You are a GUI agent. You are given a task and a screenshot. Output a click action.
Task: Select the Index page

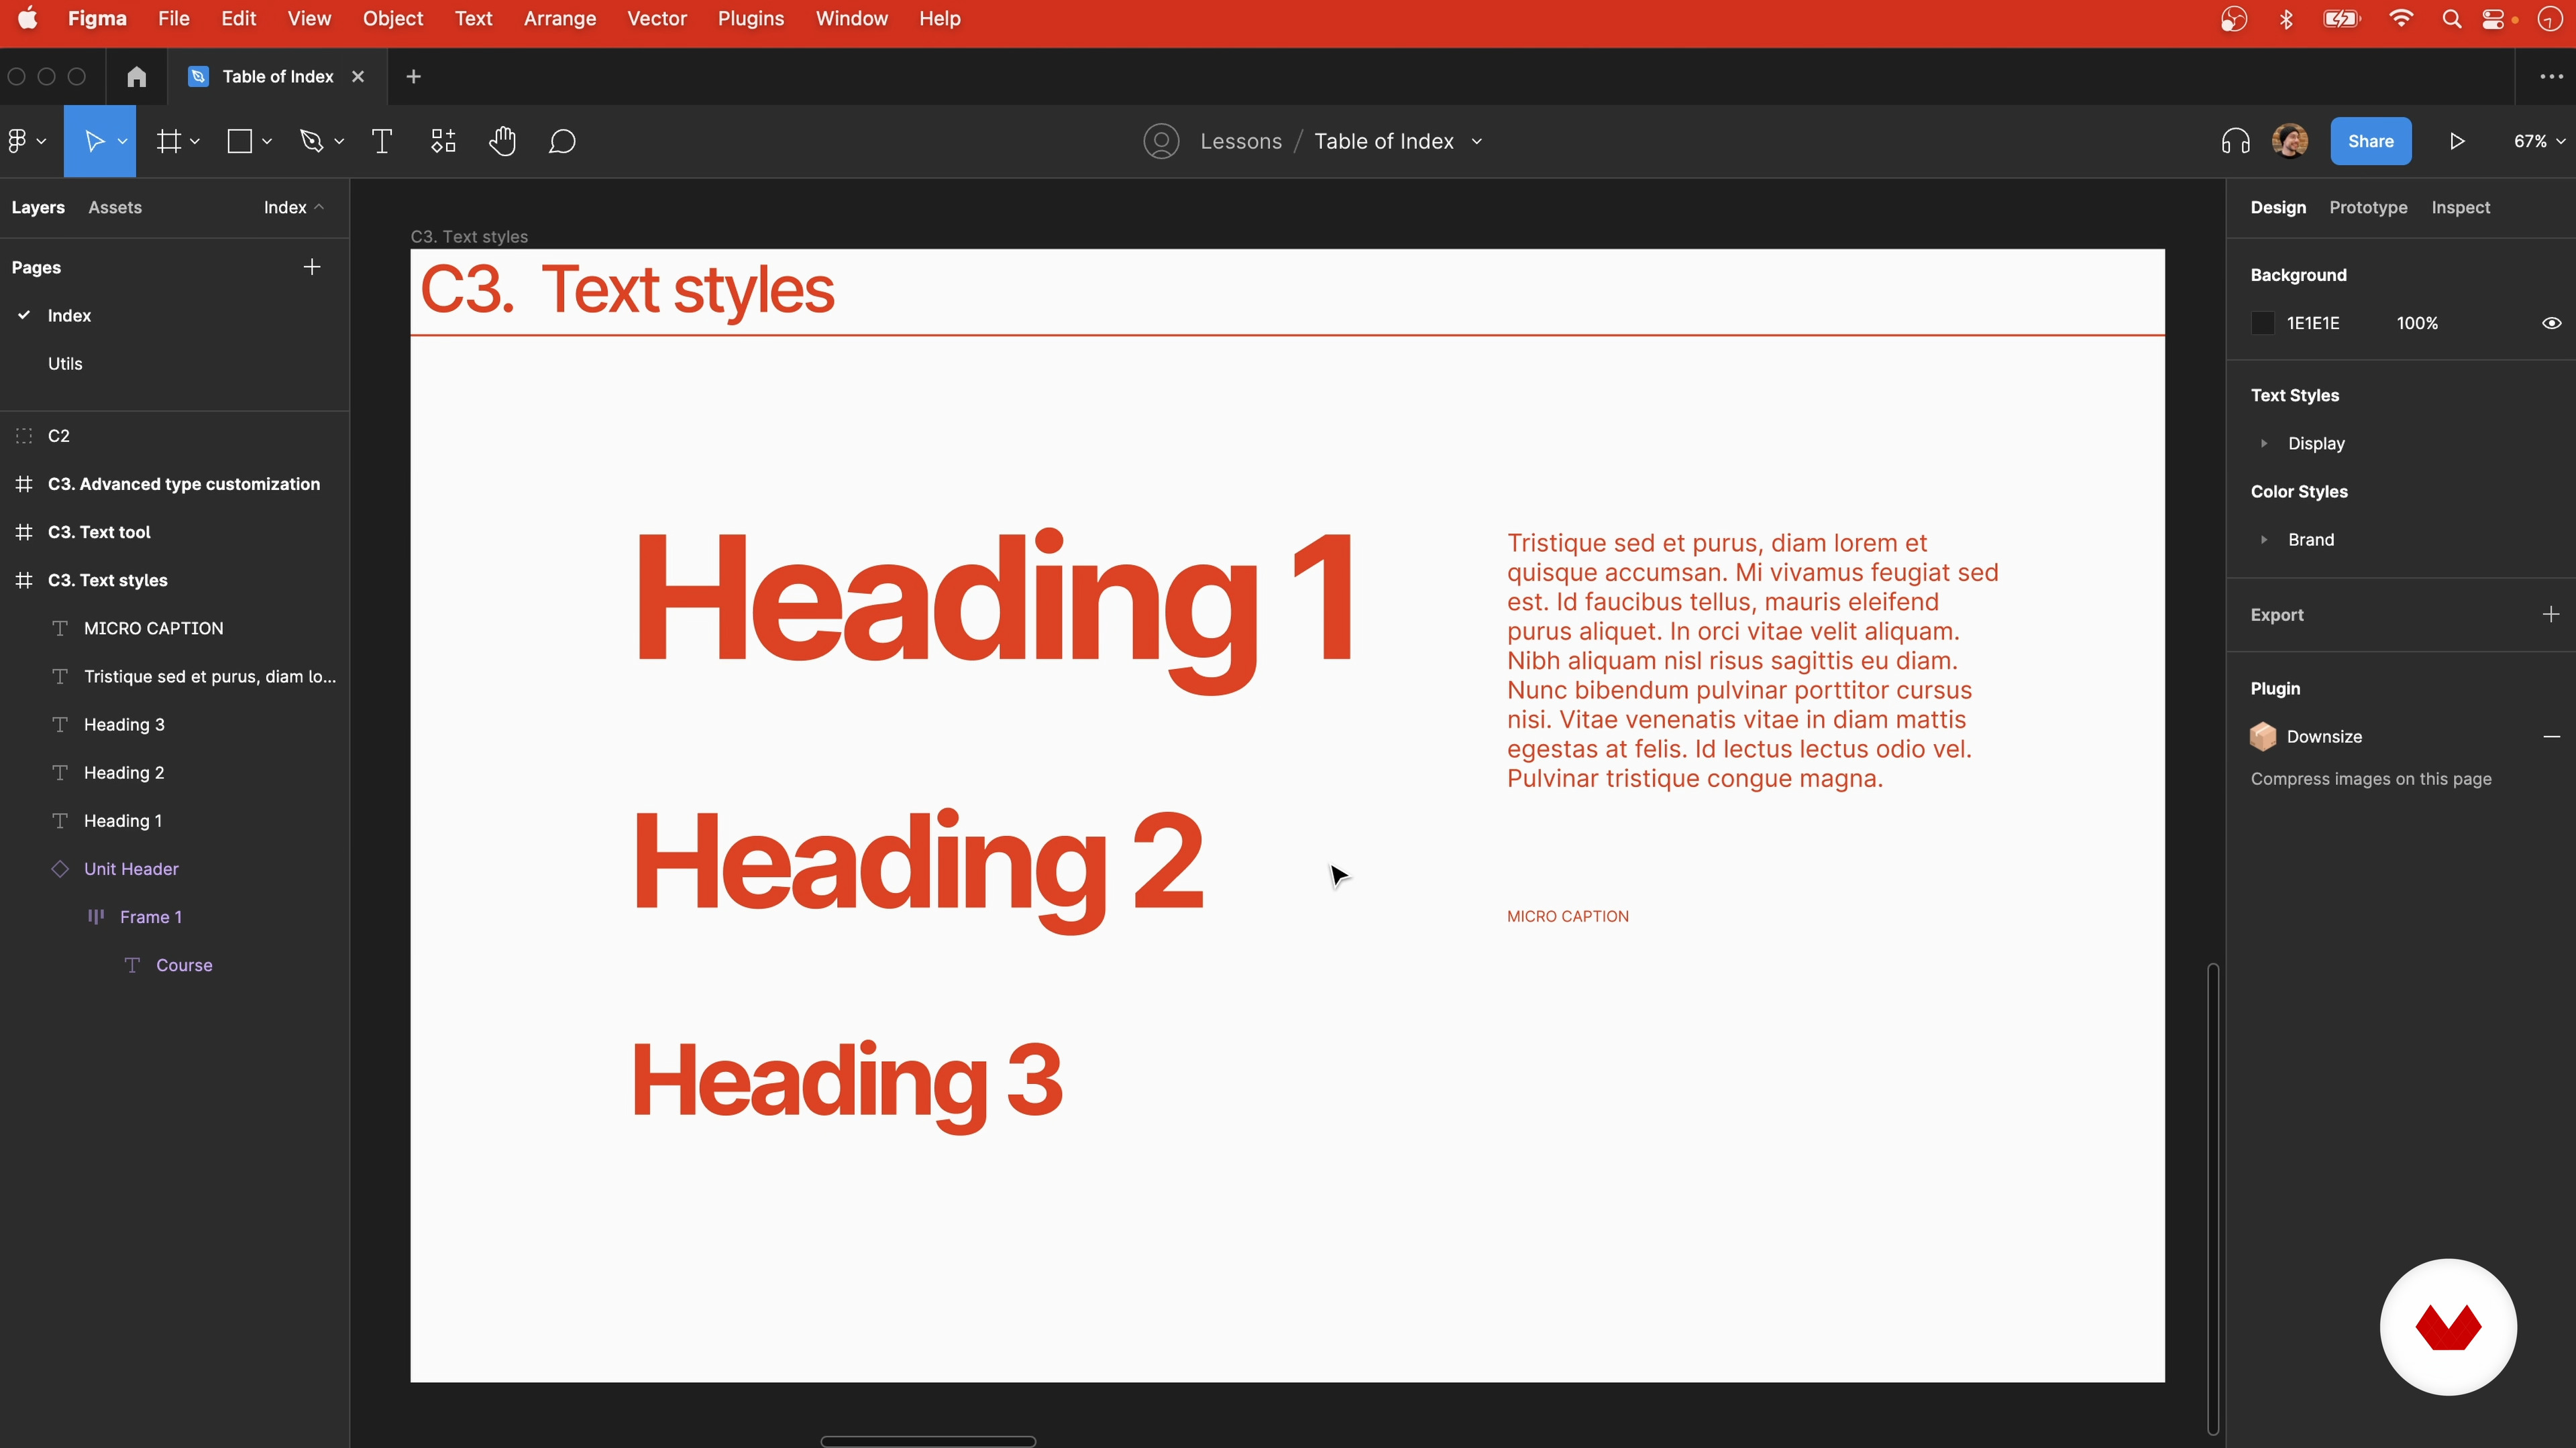pyautogui.click(x=69, y=316)
